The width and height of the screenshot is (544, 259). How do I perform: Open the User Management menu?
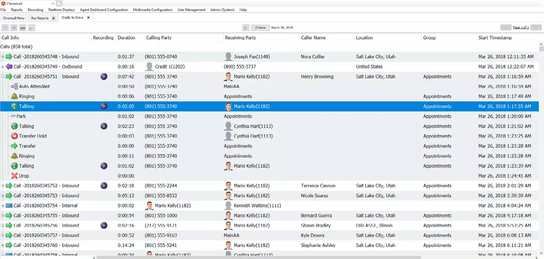tap(192, 10)
